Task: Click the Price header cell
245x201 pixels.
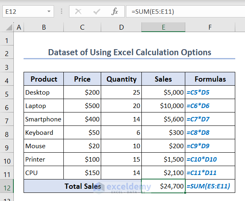Action: pyautogui.click(x=82, y=79)
